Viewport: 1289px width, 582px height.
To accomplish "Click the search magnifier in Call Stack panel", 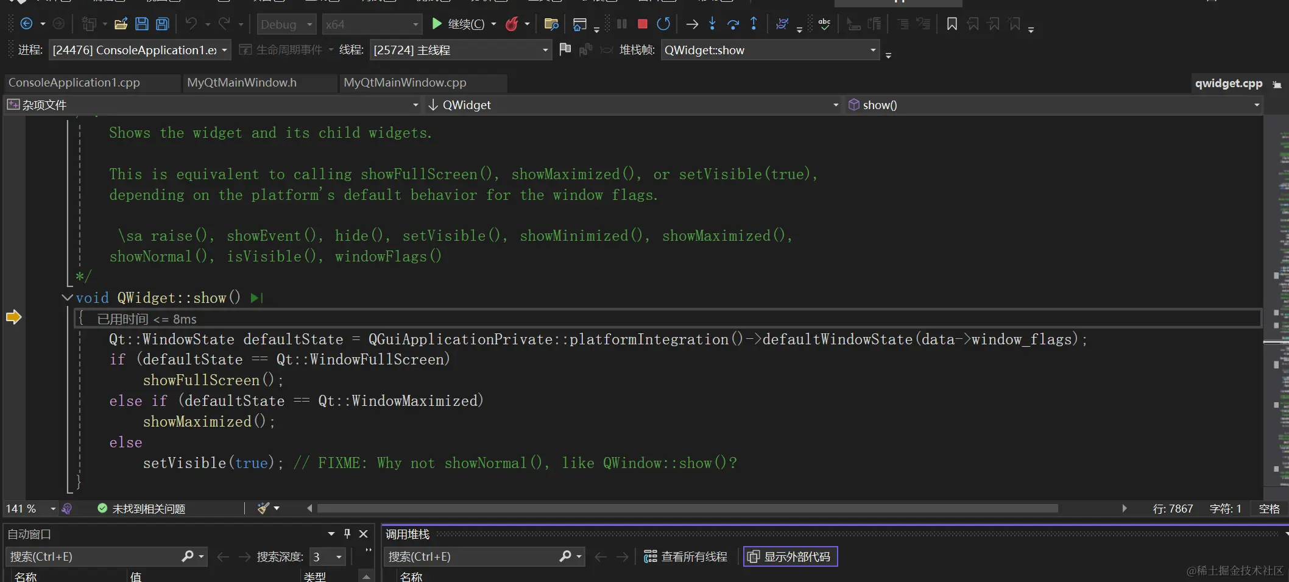I will pyautogui.click(x=565, y=556).
